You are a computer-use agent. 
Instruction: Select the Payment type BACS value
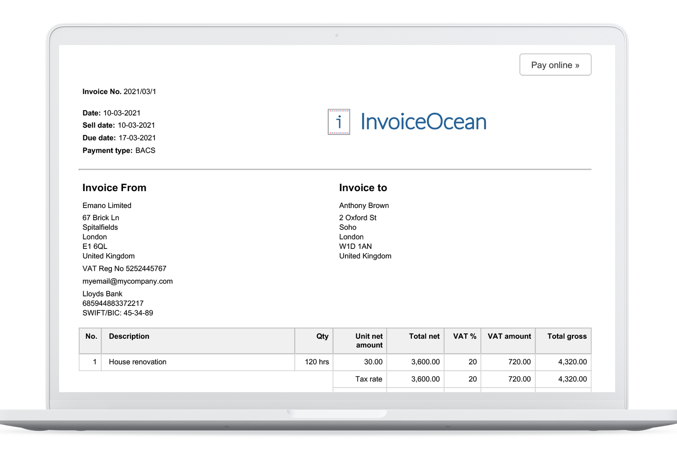tap(146, 150)
